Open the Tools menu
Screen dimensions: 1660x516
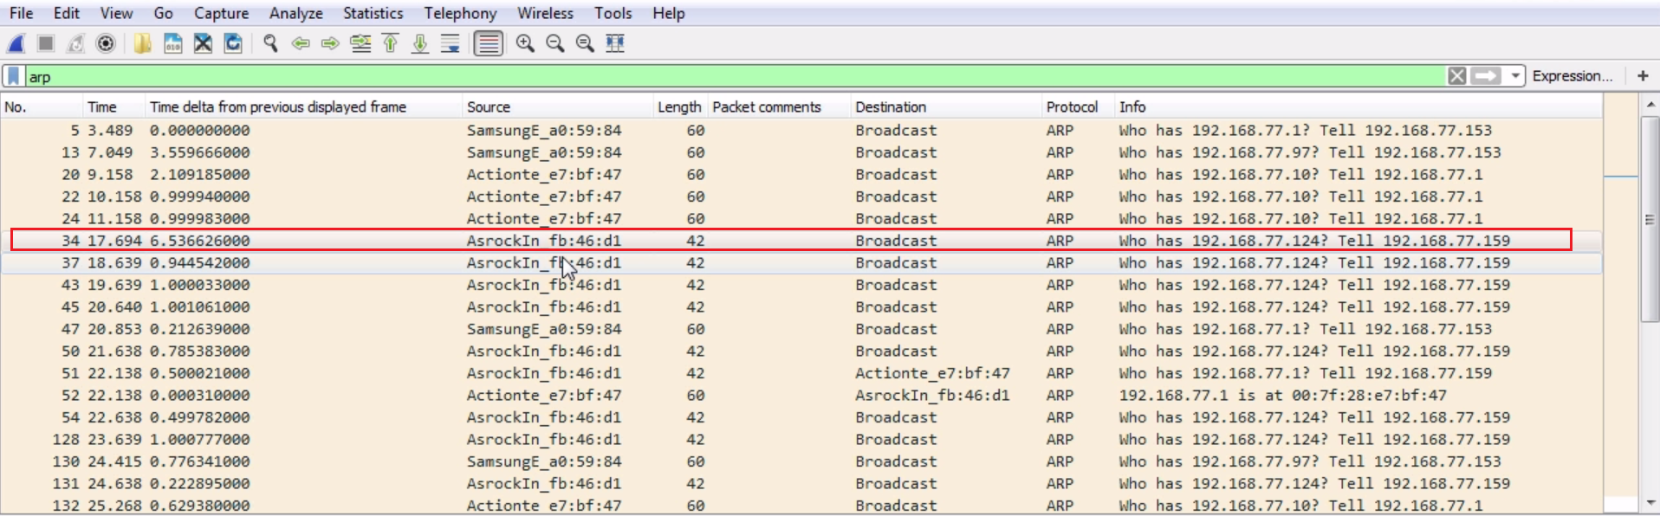pyautogui.click(x=613, y=13)
